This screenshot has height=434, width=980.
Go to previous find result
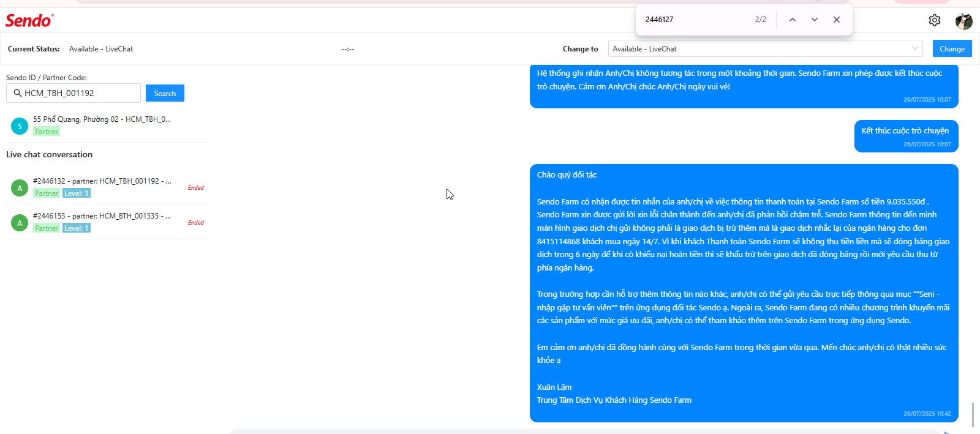pyautogui.click(x=793, y=20)
